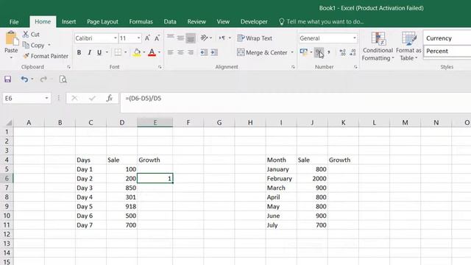Confirm the formula entry with check mark

92,98
